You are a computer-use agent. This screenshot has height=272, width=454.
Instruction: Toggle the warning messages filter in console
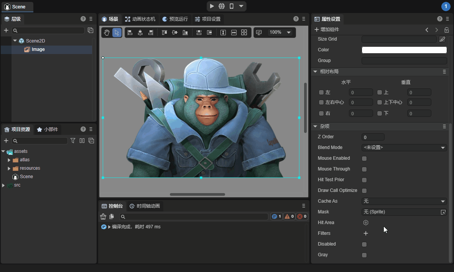[x=289, y=216]
